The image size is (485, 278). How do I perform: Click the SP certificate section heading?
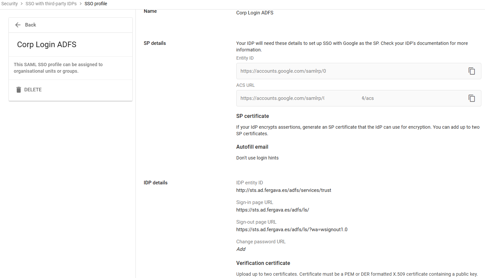click(x=252, y=116)
